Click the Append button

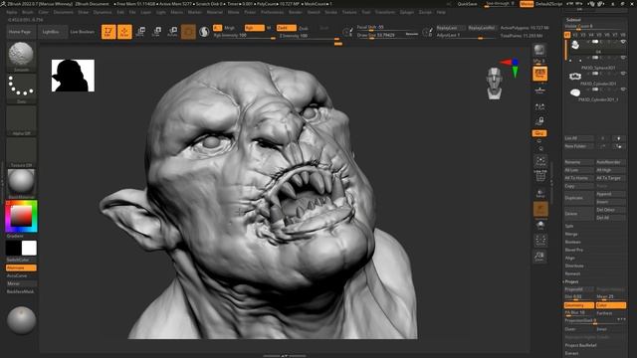(x=611, y=194)
